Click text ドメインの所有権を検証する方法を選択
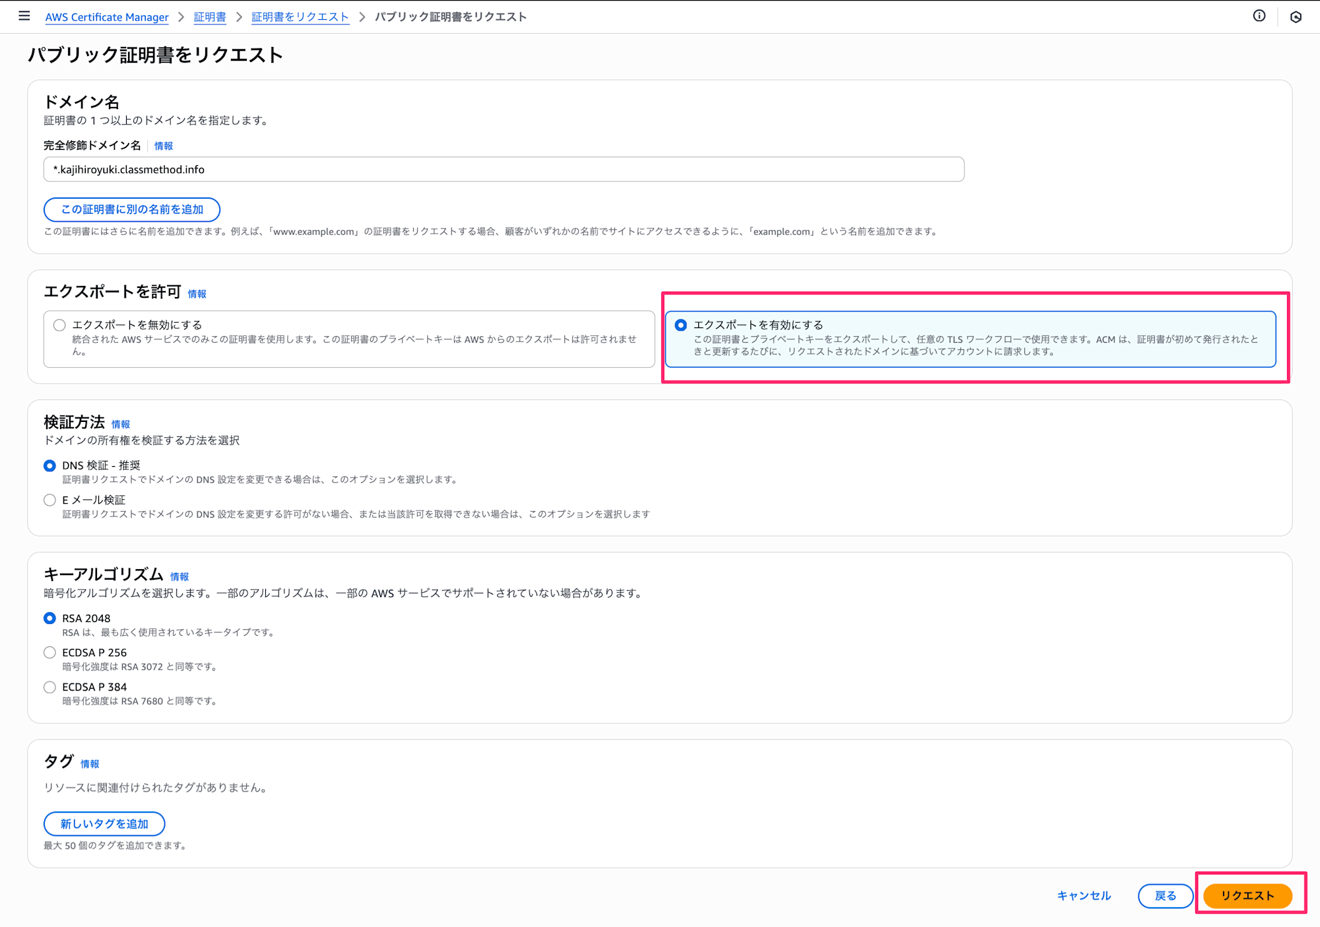1320x927 pixels. [141, 440]
